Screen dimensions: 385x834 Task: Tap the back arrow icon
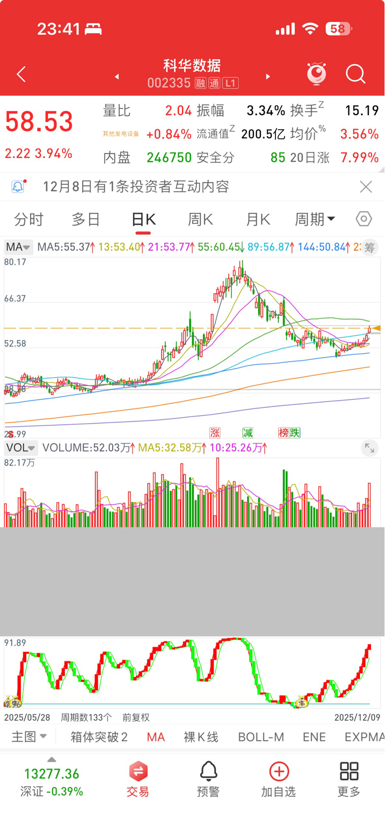pyautogui.click(x=21, y=75)
